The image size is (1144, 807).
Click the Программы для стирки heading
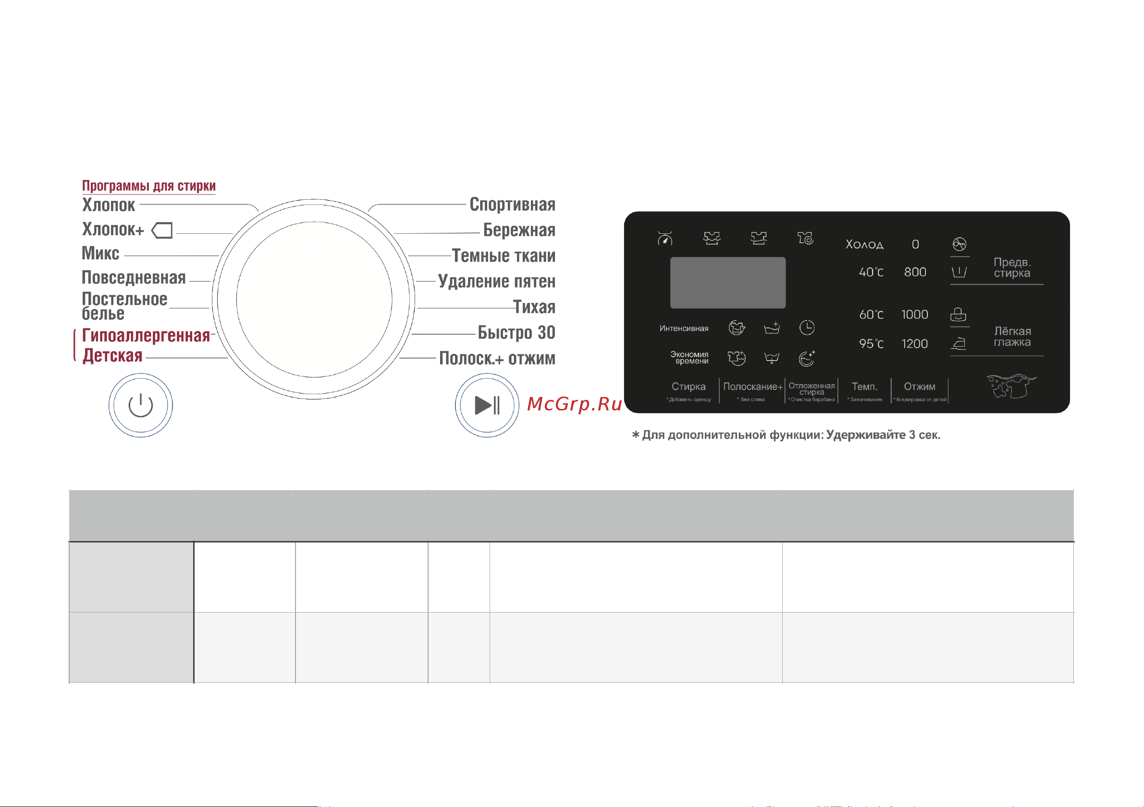[148, 186]
